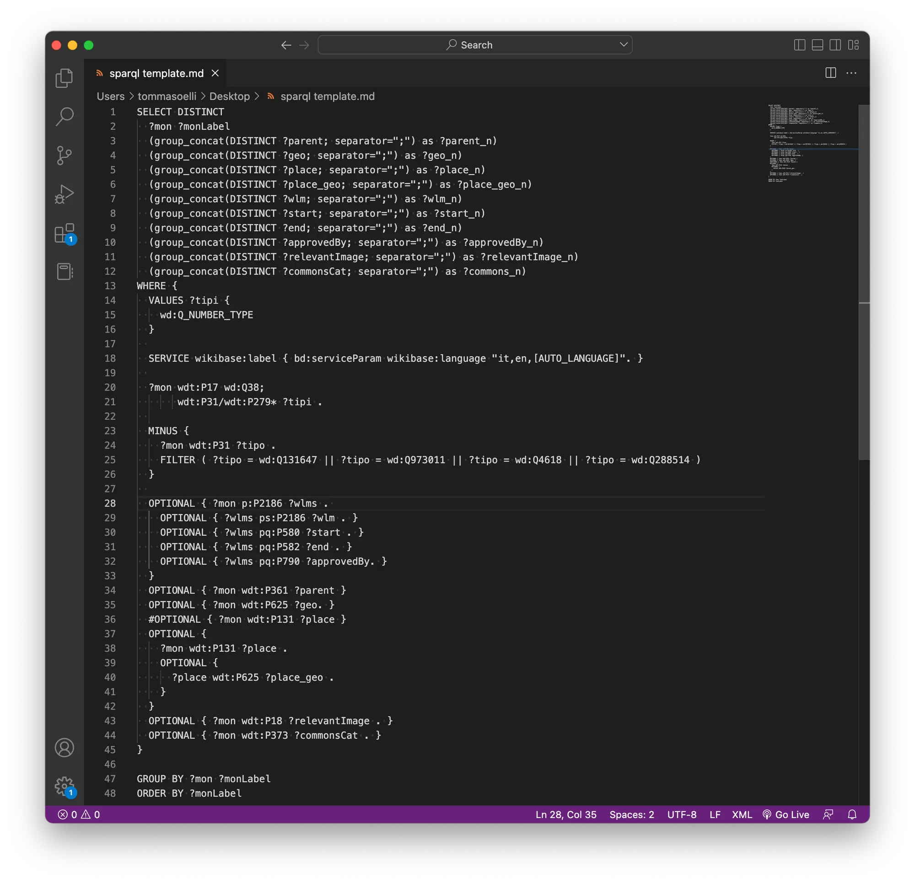This screenshot has width=915, height=883.
Task: Open the Accounts menu icon
Action: click(65, 748)
